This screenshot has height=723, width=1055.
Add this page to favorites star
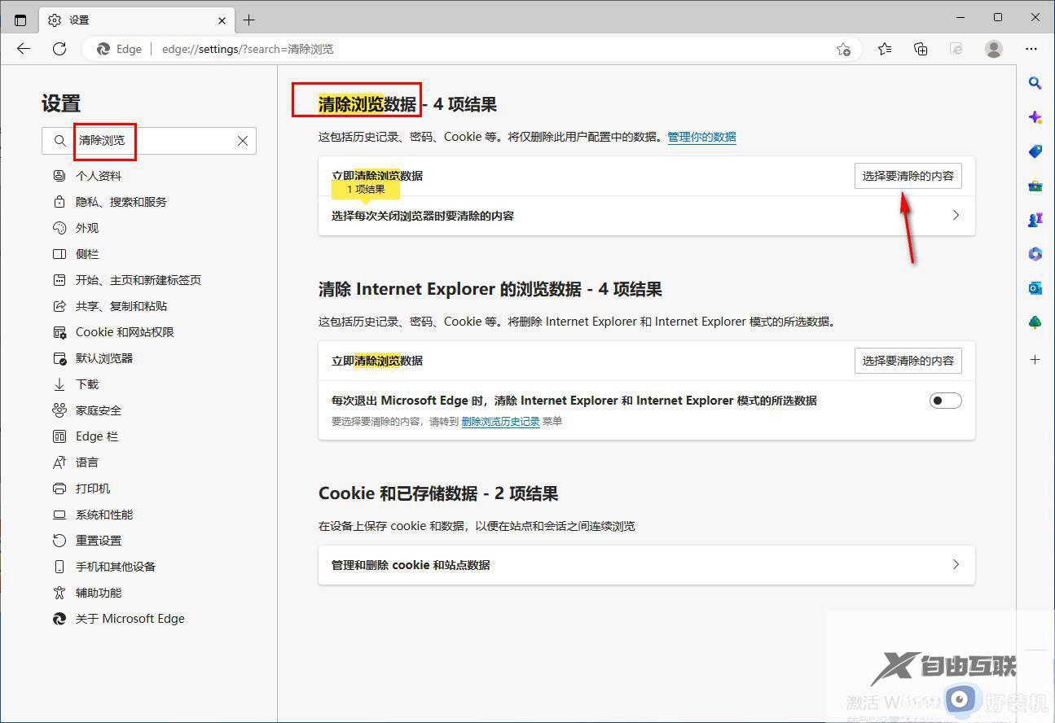pyautogui.click(x=844, y=49)
